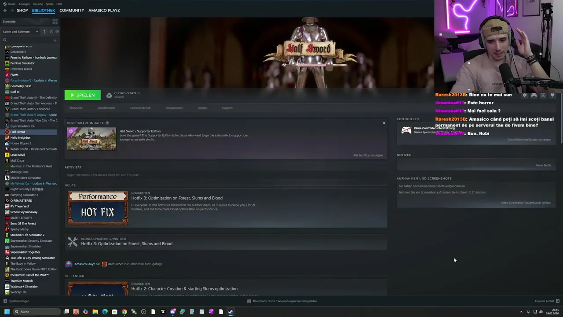
Task: Open the Support tab
Action: [227, 108]
